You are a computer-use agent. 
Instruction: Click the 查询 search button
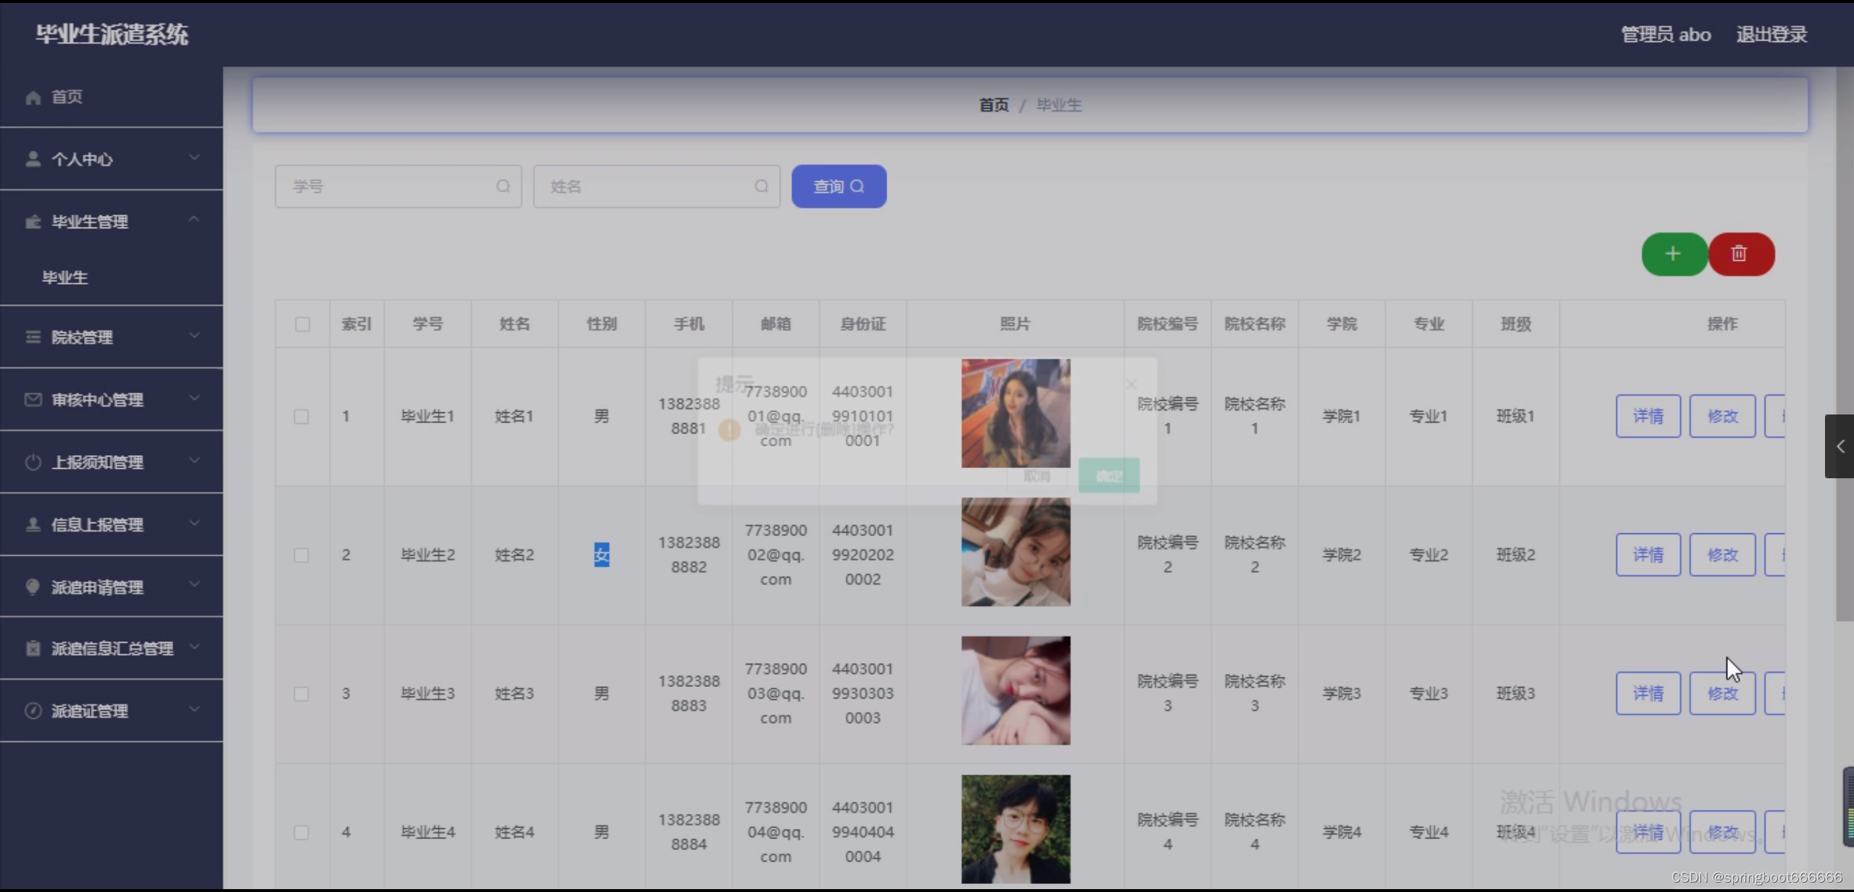click(839, 186)
